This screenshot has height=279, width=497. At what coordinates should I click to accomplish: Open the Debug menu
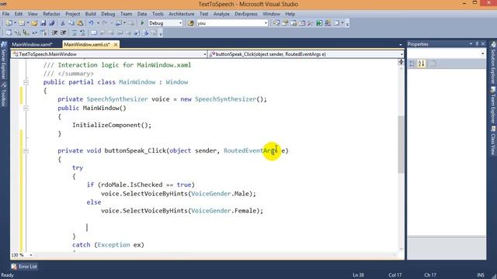pos(108,14)
